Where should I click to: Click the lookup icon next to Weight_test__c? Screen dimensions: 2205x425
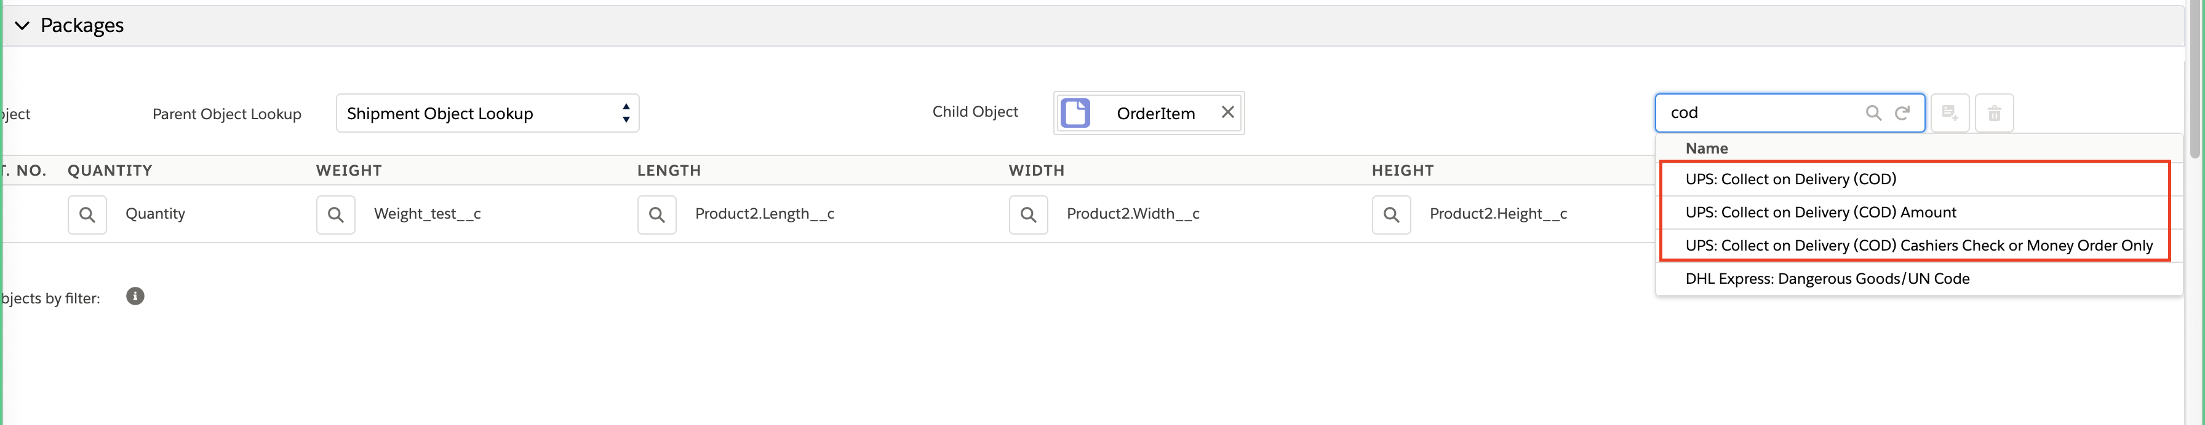(x=335, y=214)
